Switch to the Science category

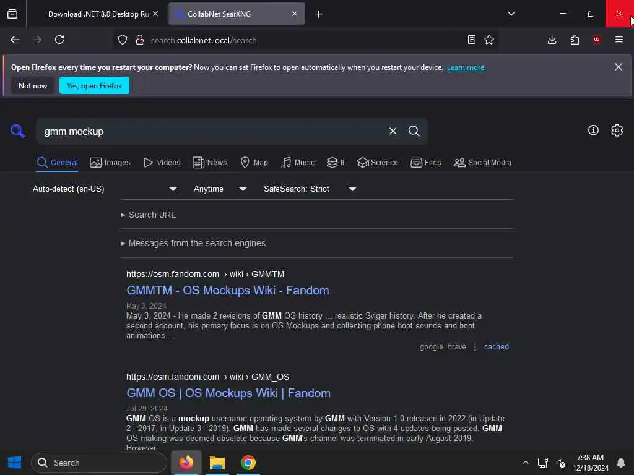377,163
